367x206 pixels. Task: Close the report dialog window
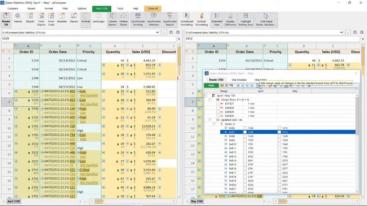(x=356, y=73)
